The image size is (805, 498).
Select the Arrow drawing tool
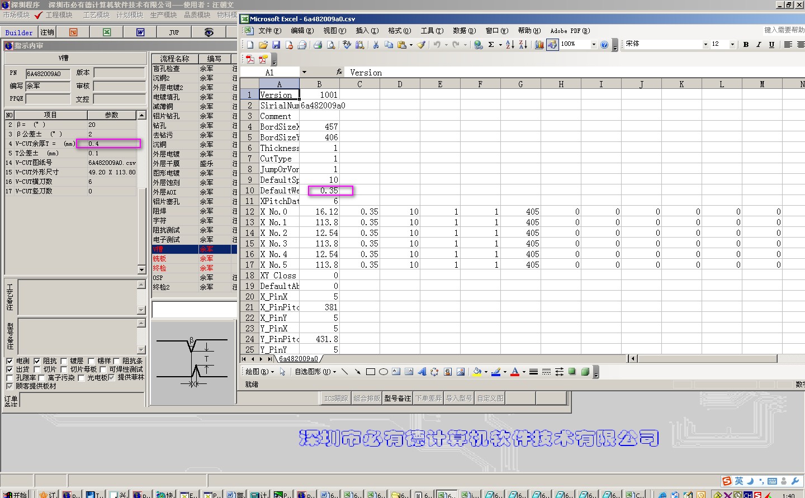point(357,372)
